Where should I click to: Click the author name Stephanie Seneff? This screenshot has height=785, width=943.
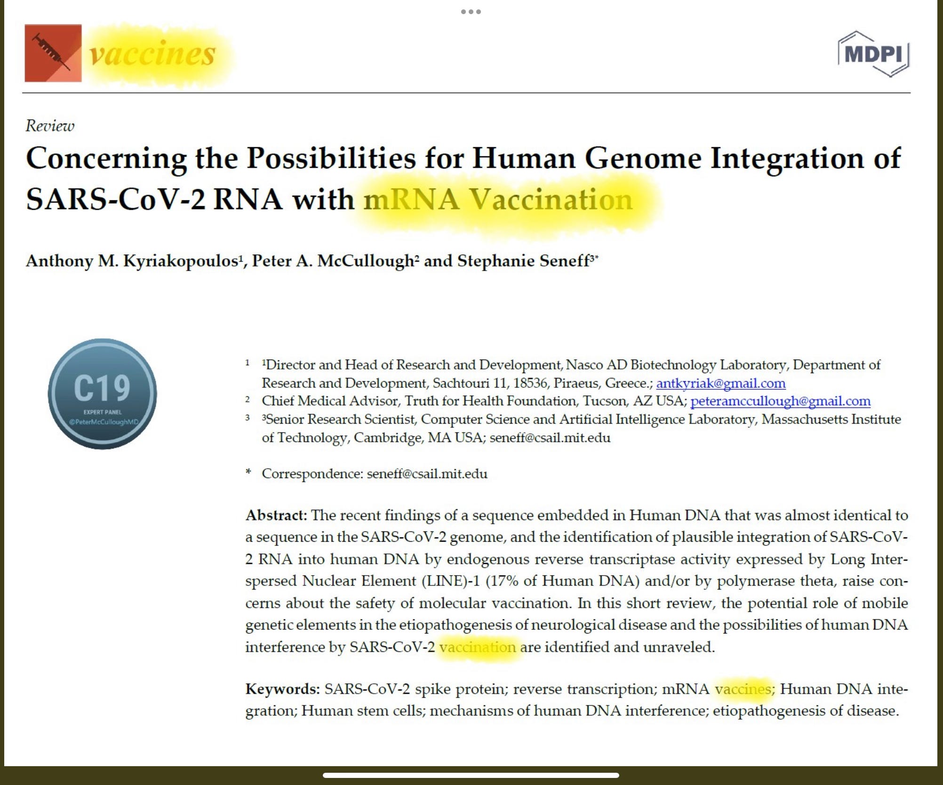[x=523, y=261]
